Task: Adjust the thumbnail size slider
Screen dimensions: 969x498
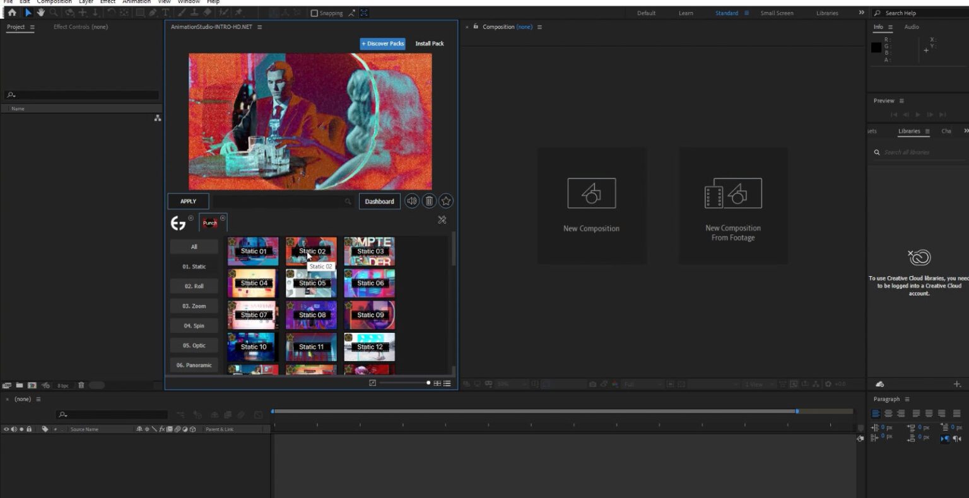Action: (x=428, y=383)
